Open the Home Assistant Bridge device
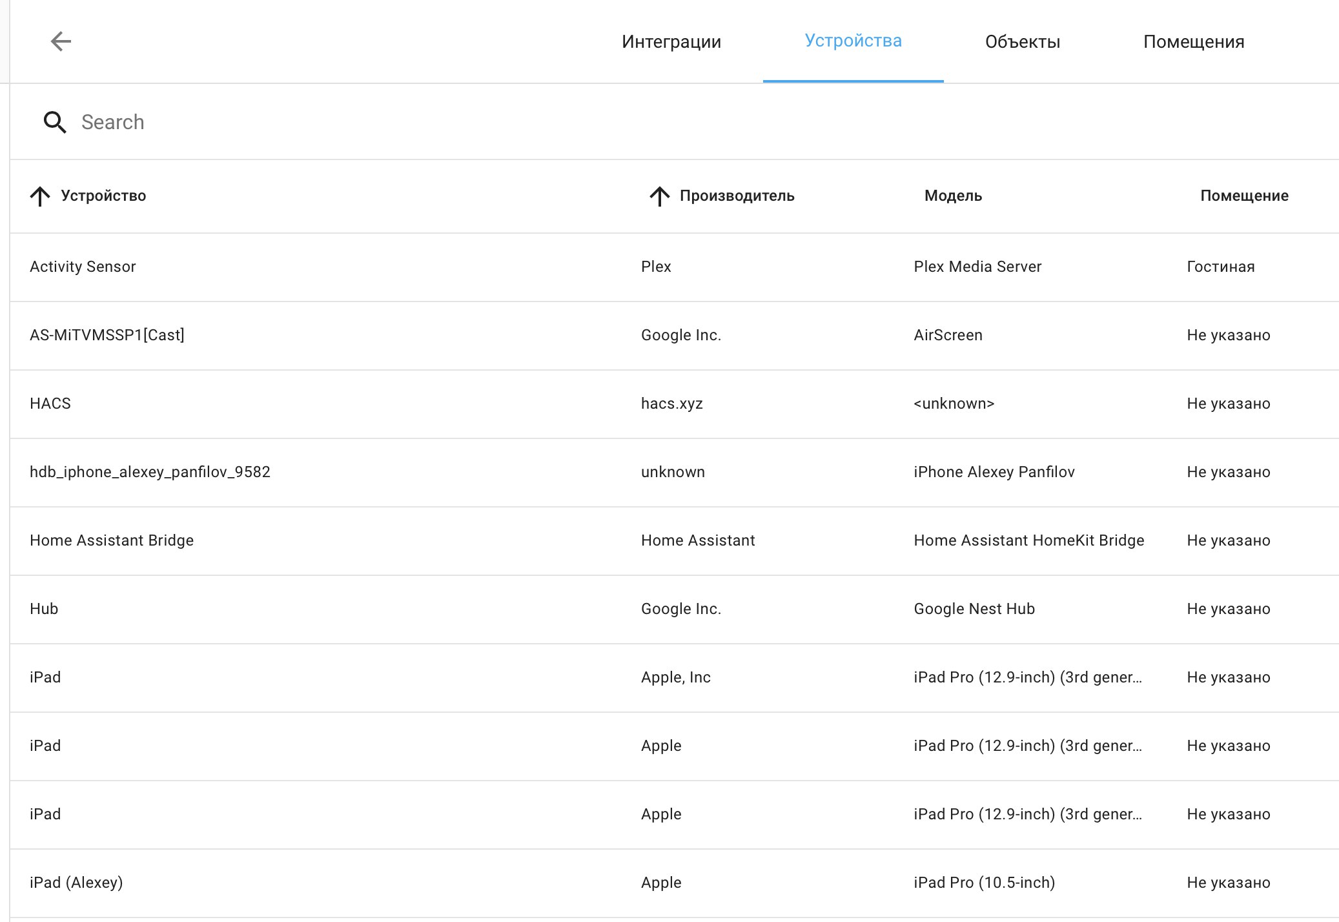Viewport: 1339px width, 922px height. click(674, 541)
